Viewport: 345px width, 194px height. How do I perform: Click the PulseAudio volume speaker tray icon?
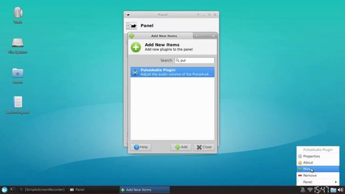(340, 190)
